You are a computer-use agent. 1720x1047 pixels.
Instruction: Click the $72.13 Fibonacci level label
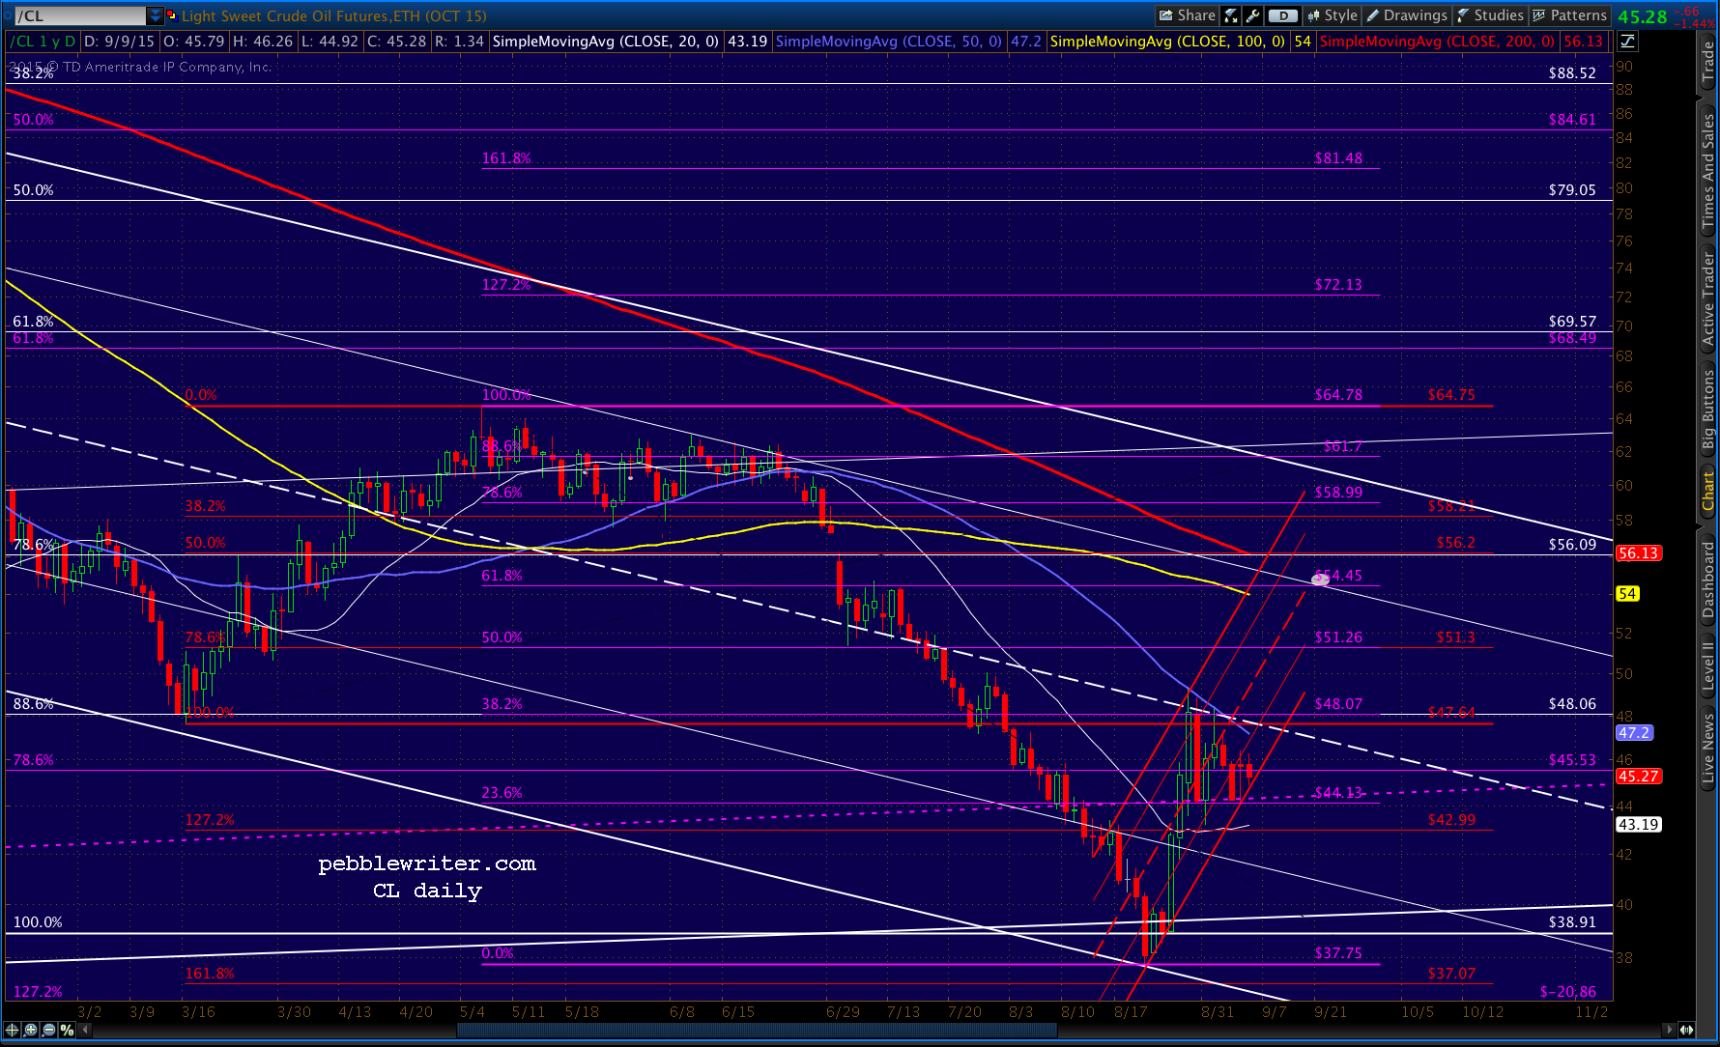(1338, 285)
